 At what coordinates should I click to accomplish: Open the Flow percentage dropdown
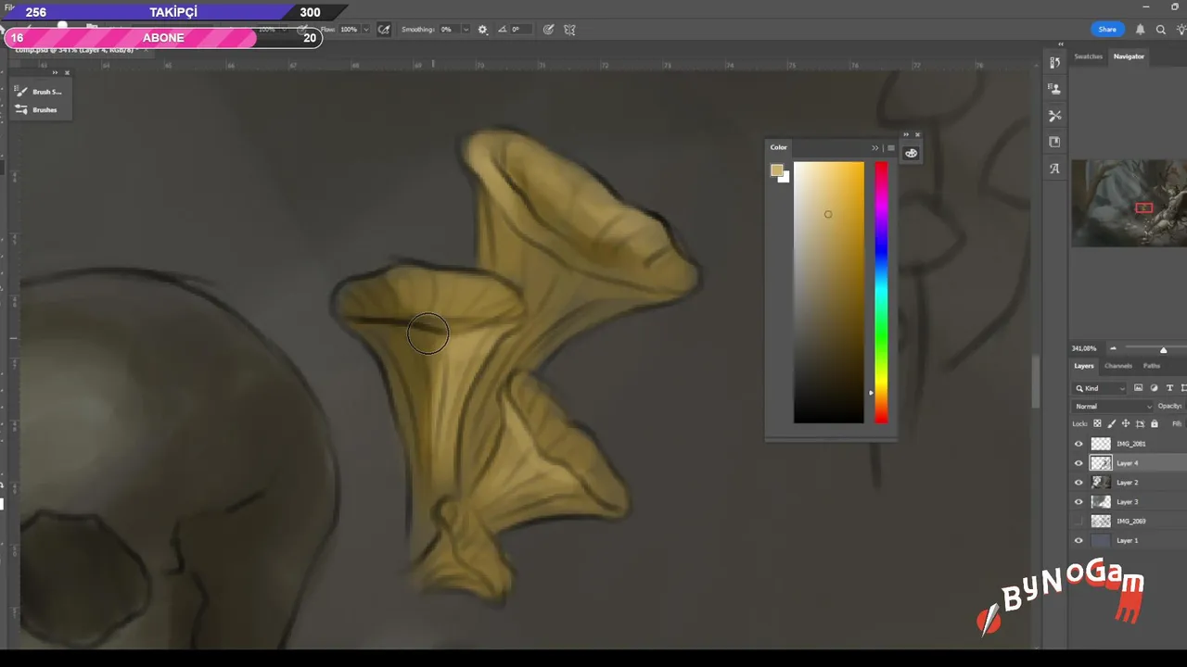(365, 30)
